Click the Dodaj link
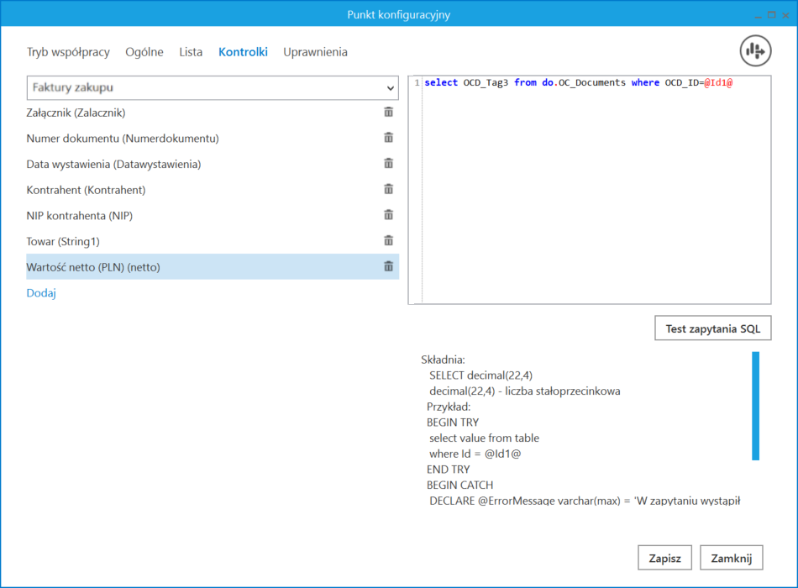This screenshot has width=798, height=588. pos(41,293)
